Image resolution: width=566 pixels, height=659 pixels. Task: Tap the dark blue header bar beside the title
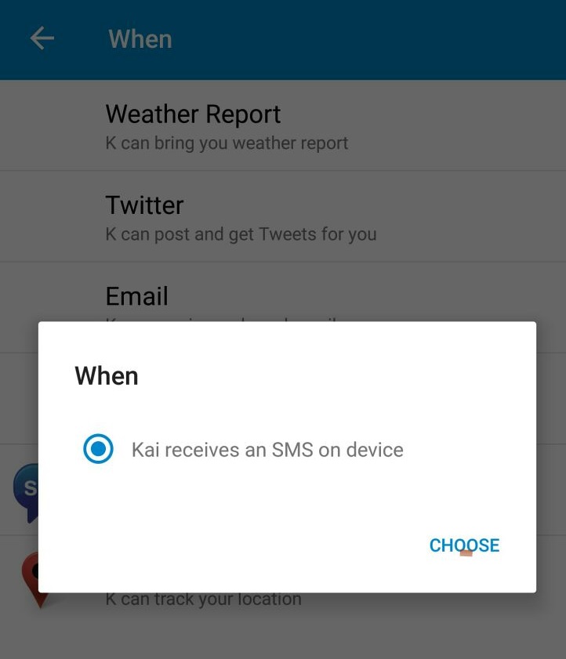(x=366, y=39)
